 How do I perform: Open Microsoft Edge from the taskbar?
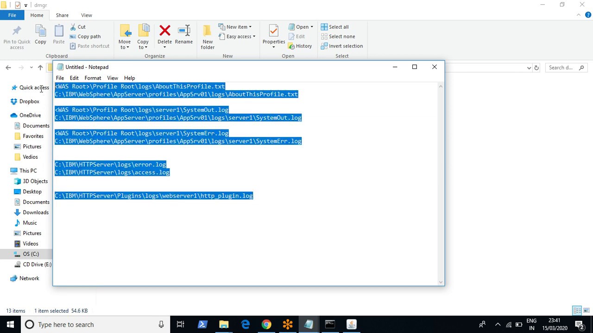pos(245,324)
